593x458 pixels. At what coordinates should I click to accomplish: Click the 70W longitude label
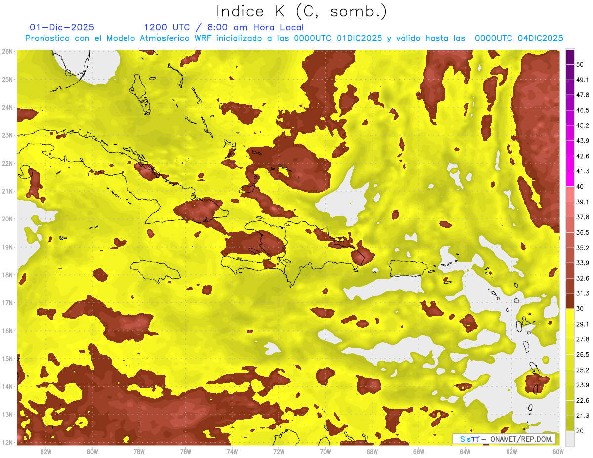point(325,451)
